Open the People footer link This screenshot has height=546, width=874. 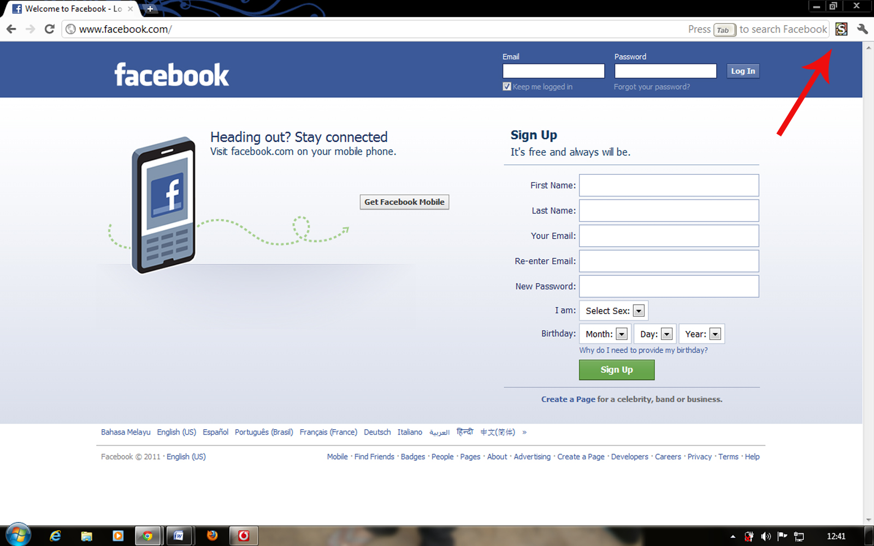[x=442, y=456]
